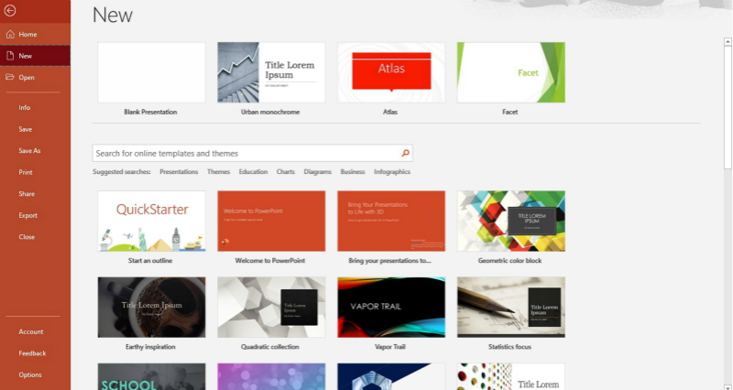Select the Atlas template thumbnail

pos(391,72)
